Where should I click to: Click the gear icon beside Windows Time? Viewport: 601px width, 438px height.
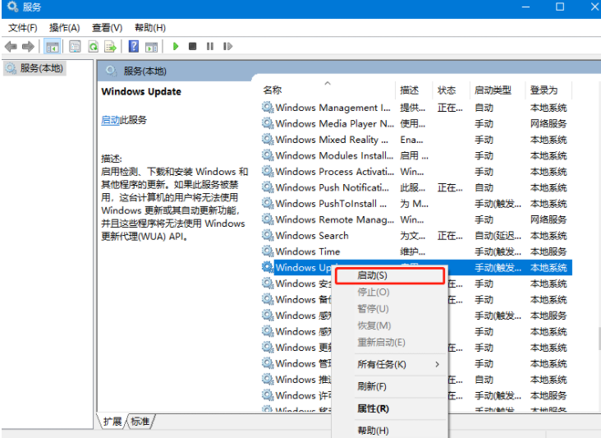(268, 251)
